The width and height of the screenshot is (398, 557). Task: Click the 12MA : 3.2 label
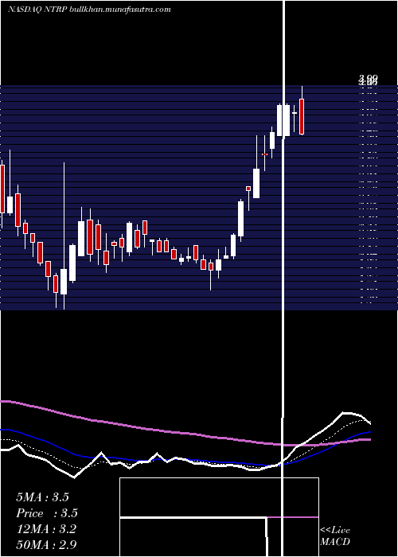pyautogui.click(x=46, y=529)
